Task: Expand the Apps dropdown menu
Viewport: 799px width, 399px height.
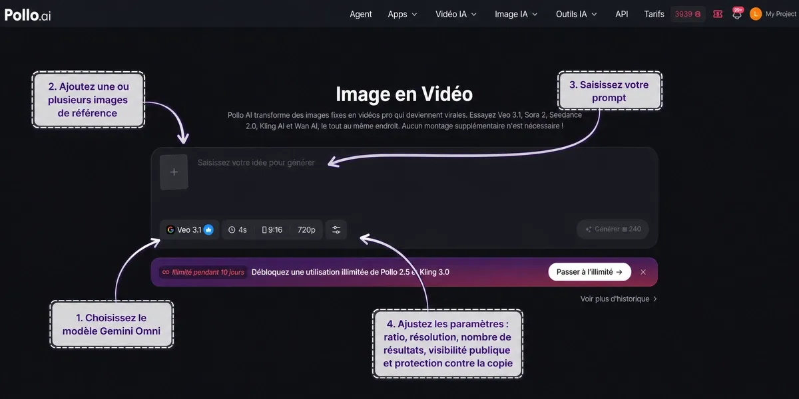Action: coord(402,14)
